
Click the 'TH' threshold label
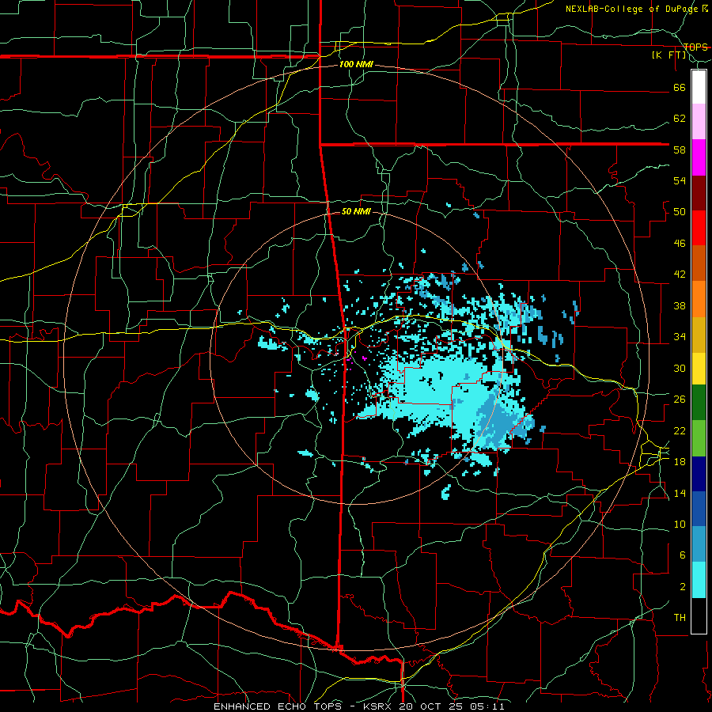point(680,618)
